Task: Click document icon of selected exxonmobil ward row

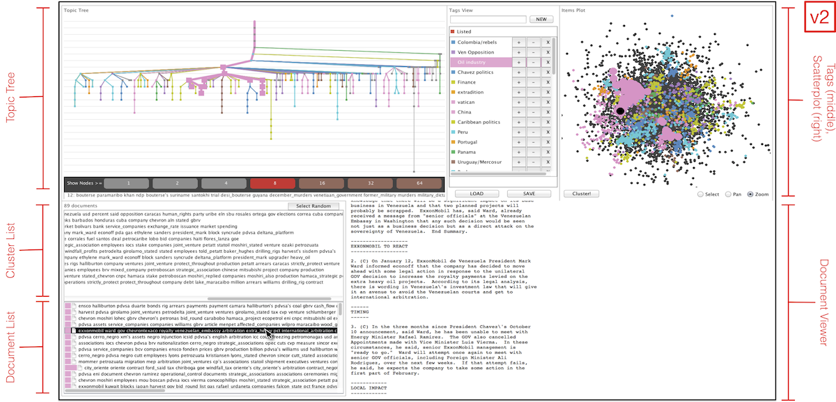Action: 74,332
